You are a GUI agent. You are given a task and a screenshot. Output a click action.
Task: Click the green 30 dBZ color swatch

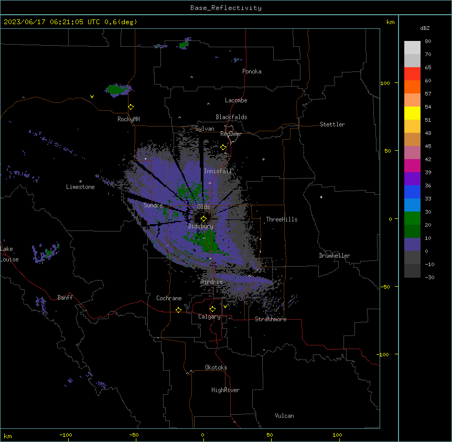click(412, 218)
